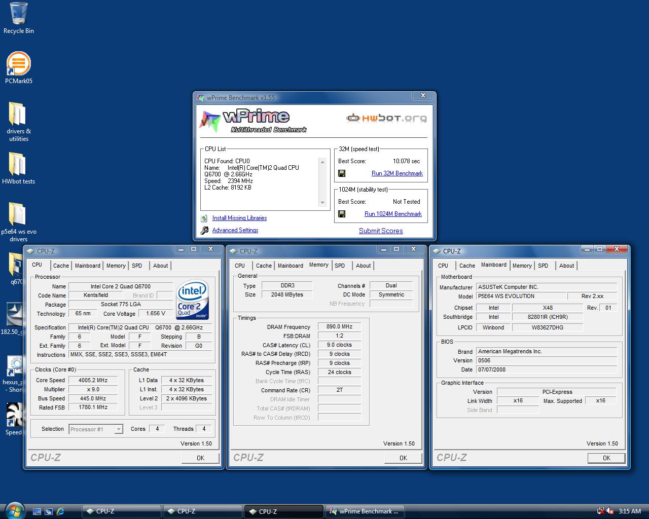Click the Core Voltage 1.656 V value
The width and height of the screenshot is (649, 519).
pyautogui.click(x=155, y=313)
